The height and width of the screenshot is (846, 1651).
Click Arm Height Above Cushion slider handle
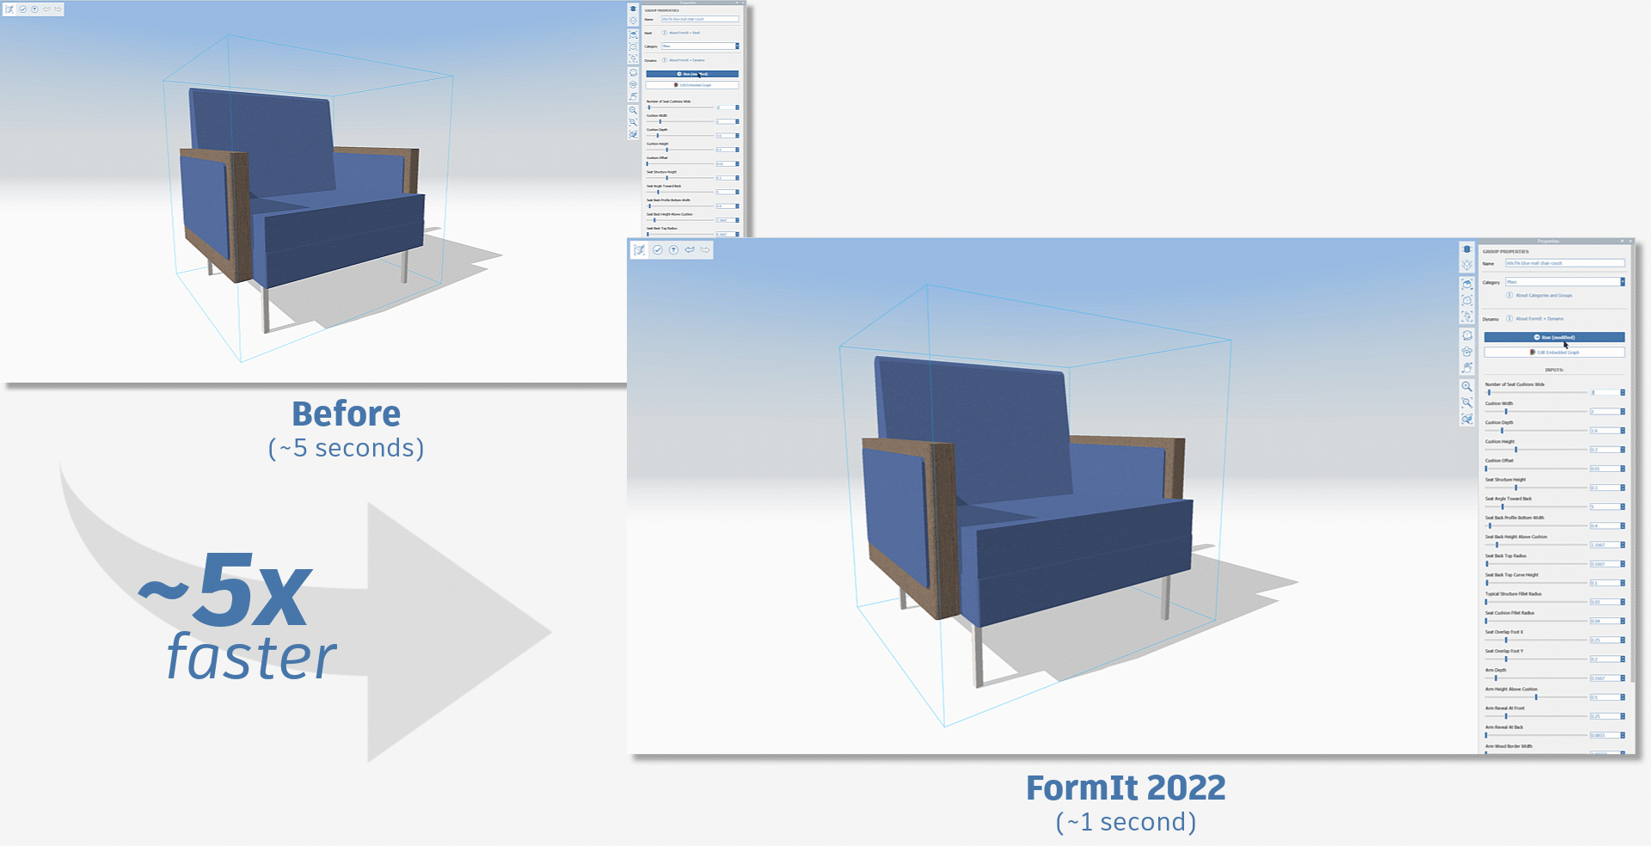(1536, 697)
